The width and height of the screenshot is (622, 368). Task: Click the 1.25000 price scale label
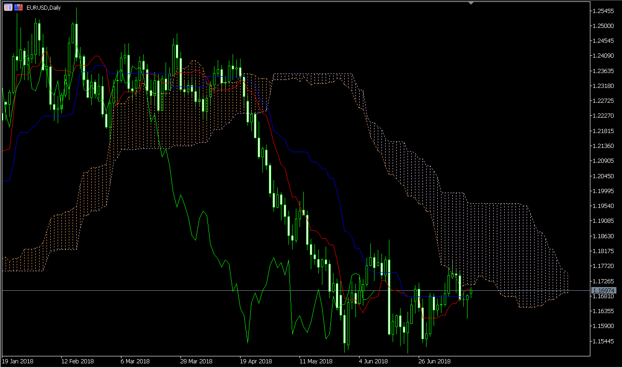point(602,26)
